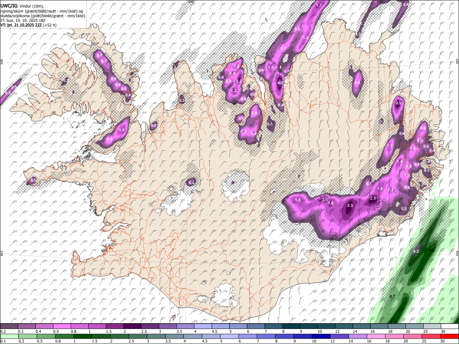Select the deep blue 10–12 swatch in the lower legend row
The width and height of the screenshot is (459, 344).
tap(321, 336)
